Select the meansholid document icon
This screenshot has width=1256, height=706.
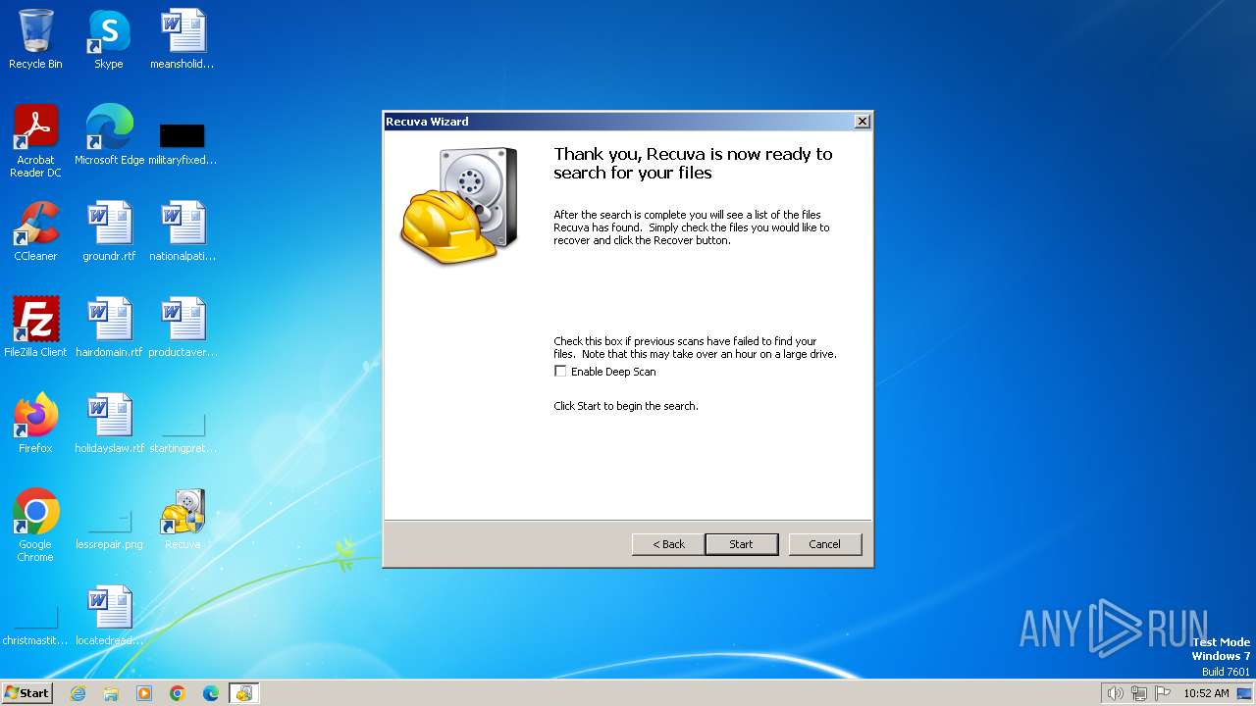(x=183, y=39)
